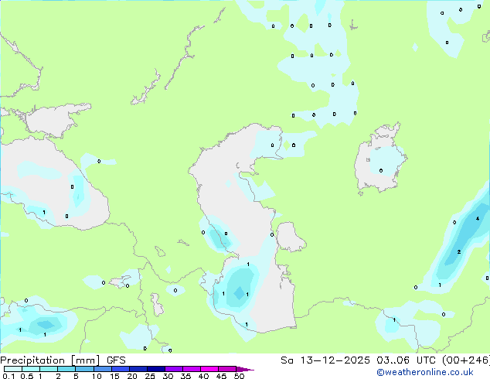Click the 1–2 mm legend color swatch

coord(49,369)
